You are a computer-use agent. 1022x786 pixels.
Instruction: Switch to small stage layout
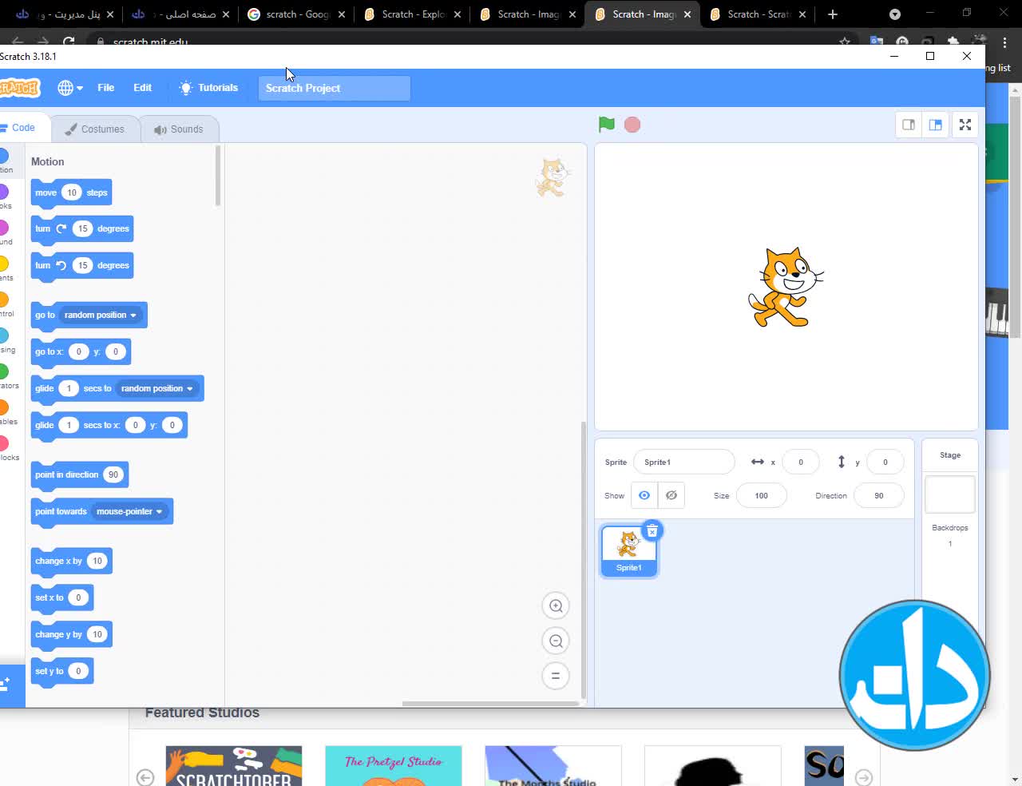pyautogui.click(x=909, y=125)
